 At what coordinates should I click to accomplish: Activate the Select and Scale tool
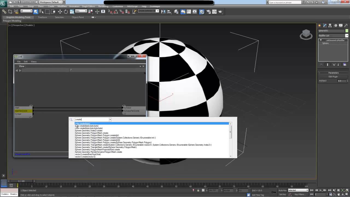(72, 11)
